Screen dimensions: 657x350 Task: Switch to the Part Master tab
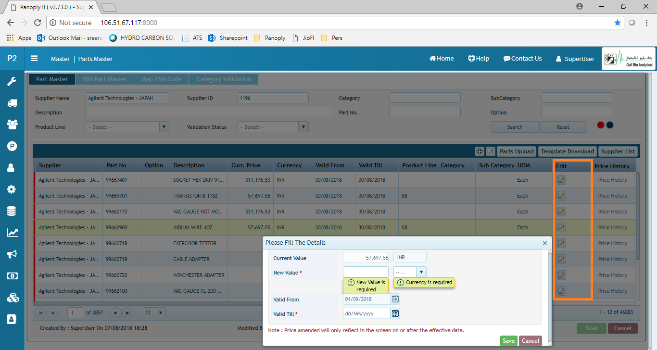[52, 79]
